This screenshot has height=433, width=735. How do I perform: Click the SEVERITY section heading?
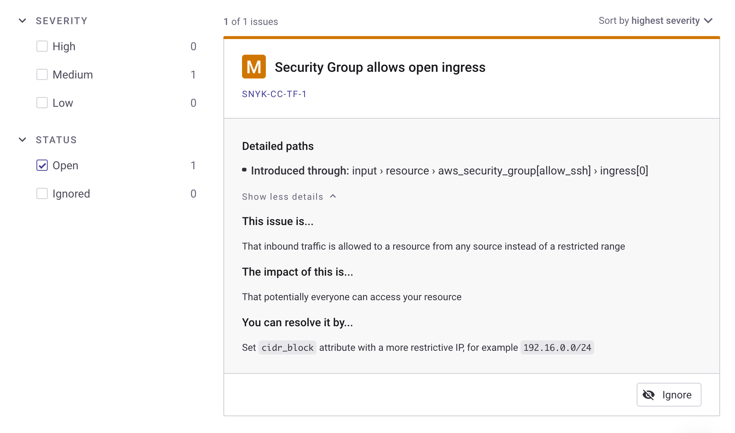pyautogui.click(x=61, y=21)
